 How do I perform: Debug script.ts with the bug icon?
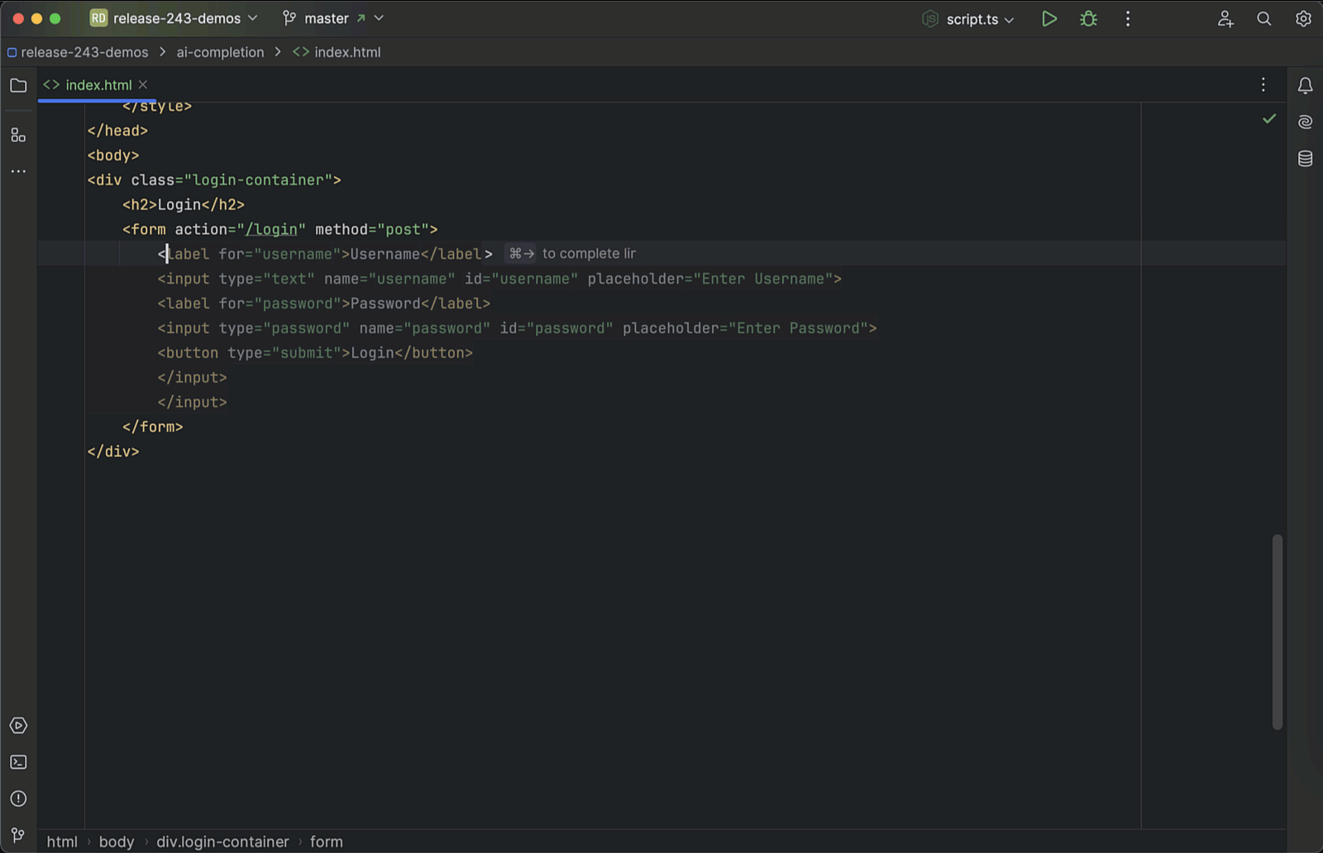pyautogui.click(x=1088, y=18)
